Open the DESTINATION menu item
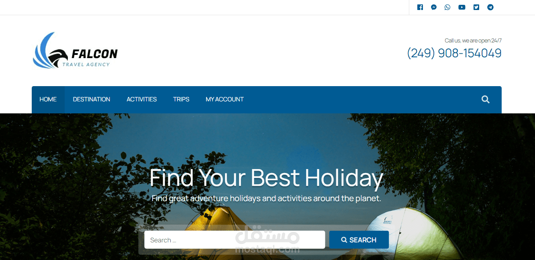 pos(92,99)
